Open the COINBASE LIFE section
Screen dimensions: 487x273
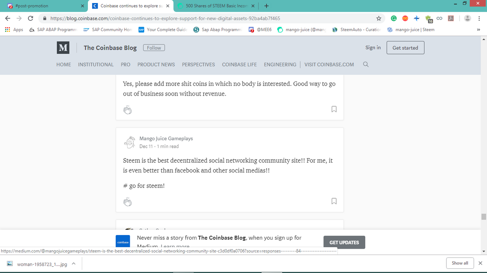[x=239, y=64]
